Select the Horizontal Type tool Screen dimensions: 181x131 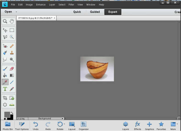click(5, 89)
